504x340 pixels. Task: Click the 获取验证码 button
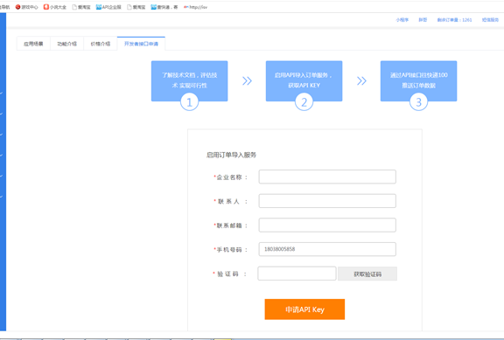point(367,274)
